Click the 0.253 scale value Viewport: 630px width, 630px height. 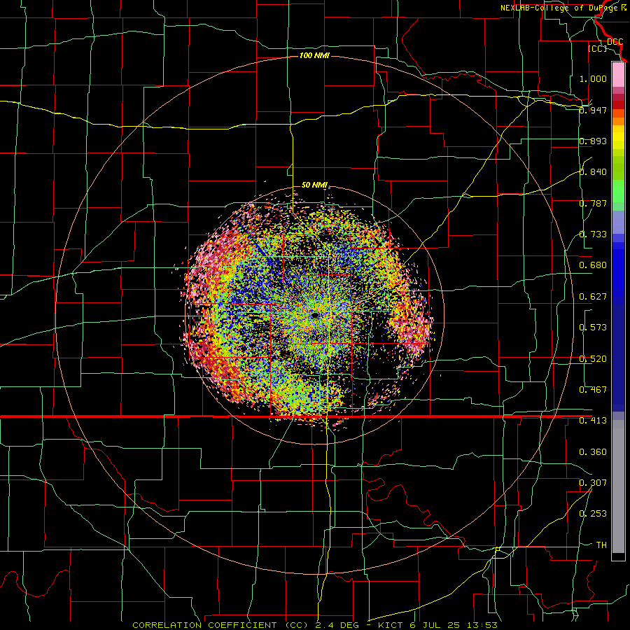click(x=593, y=514)
